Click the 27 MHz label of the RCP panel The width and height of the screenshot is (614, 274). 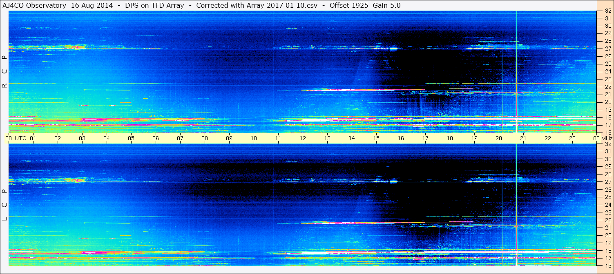608,49
